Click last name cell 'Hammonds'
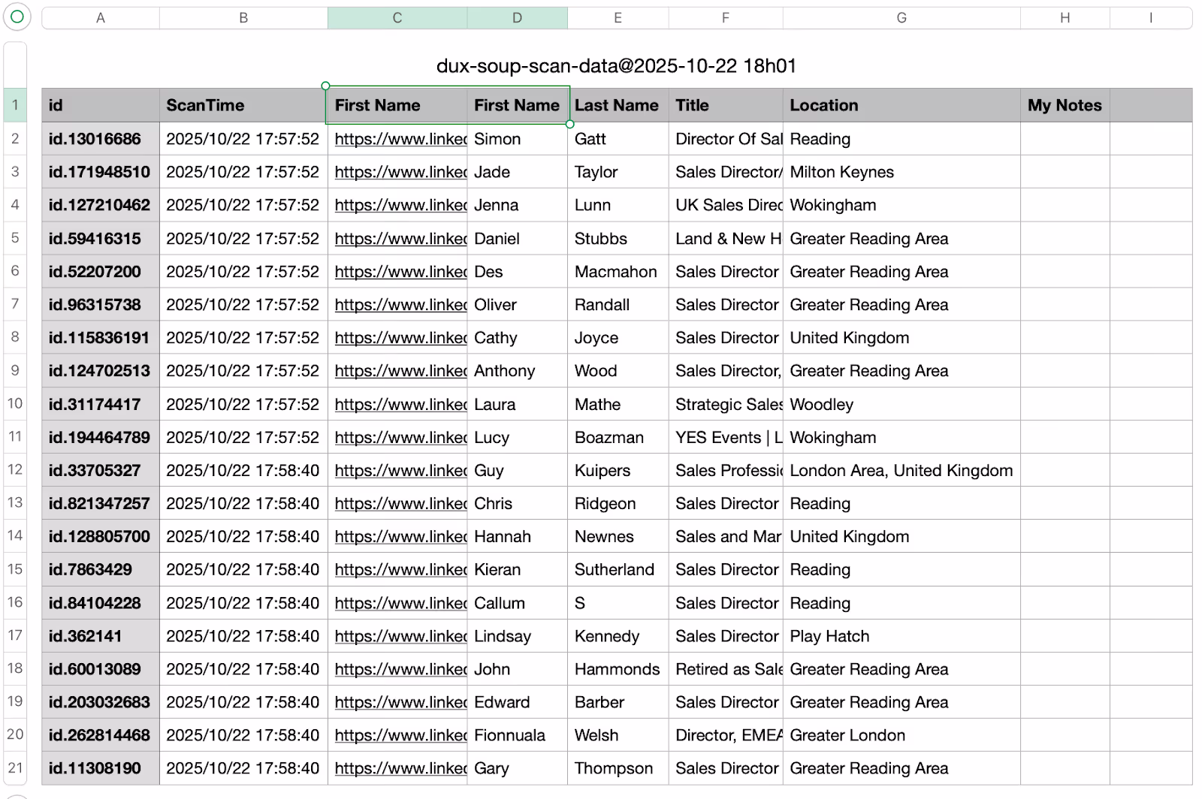 [x=618, y=669]
